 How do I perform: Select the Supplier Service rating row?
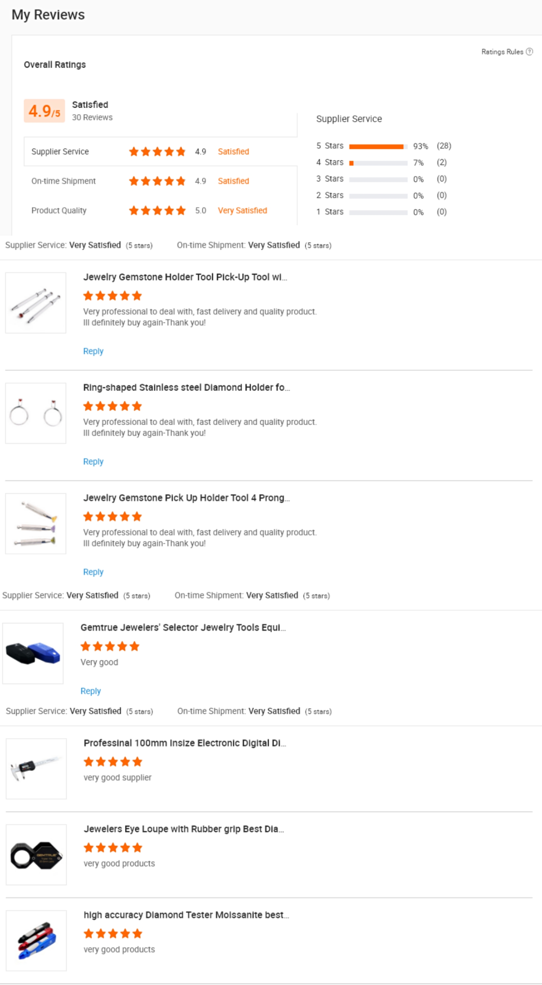[160, 151]
